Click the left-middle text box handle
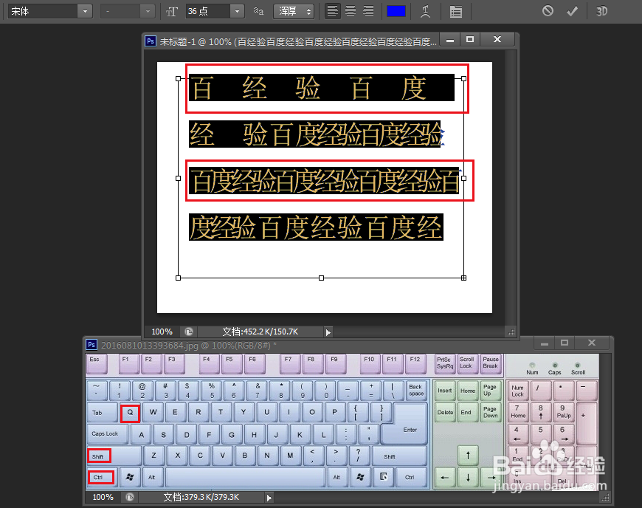The image size is (642, 508). [178, 178]
